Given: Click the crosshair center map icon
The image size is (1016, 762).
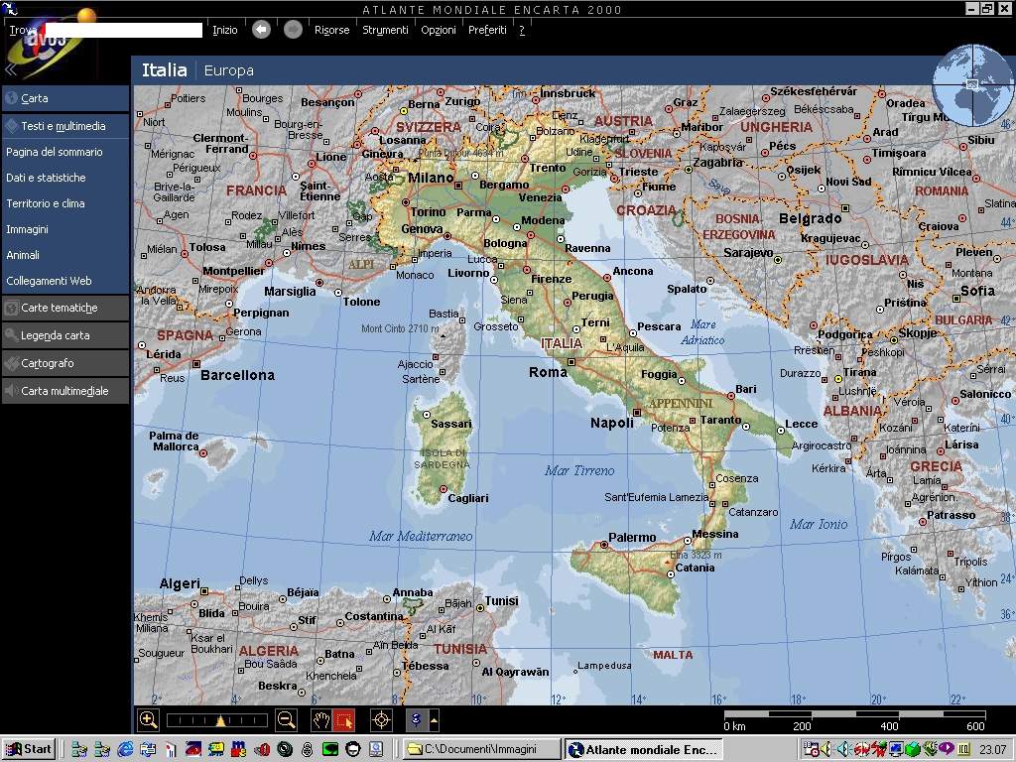Looking at the screenshot, I should tap(382, 720).
